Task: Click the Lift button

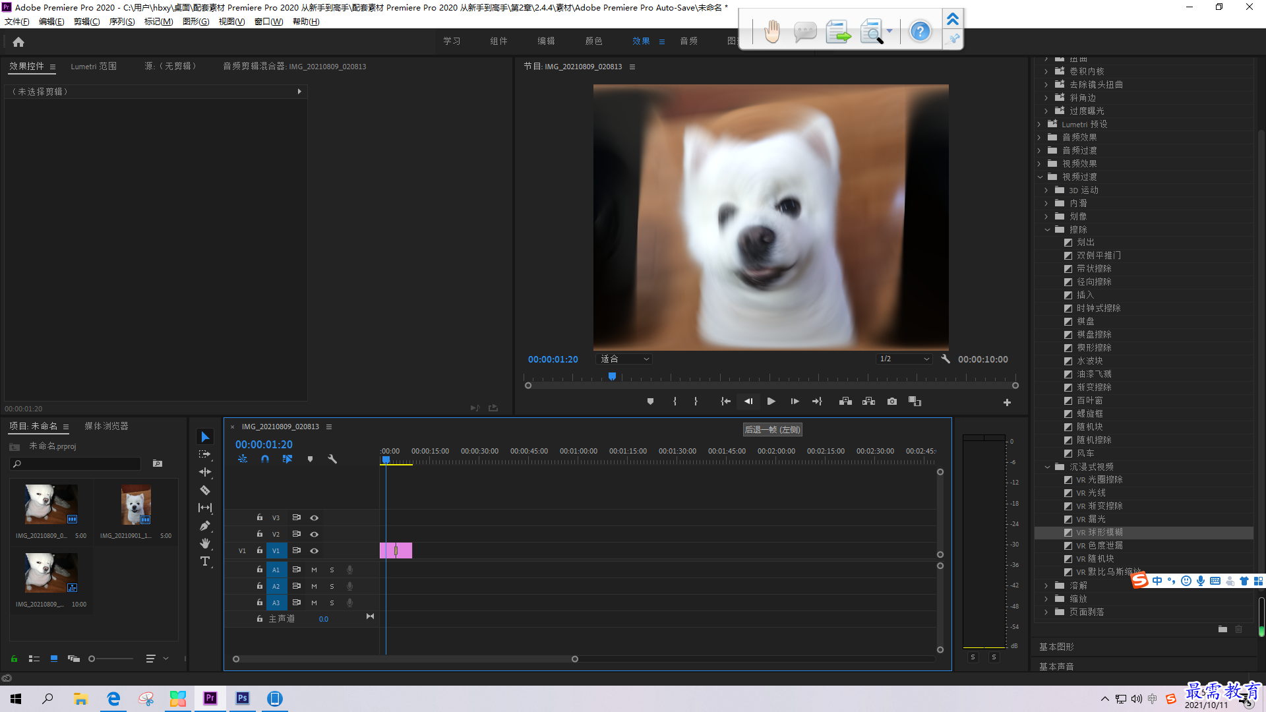Action: tap(845, 401)
